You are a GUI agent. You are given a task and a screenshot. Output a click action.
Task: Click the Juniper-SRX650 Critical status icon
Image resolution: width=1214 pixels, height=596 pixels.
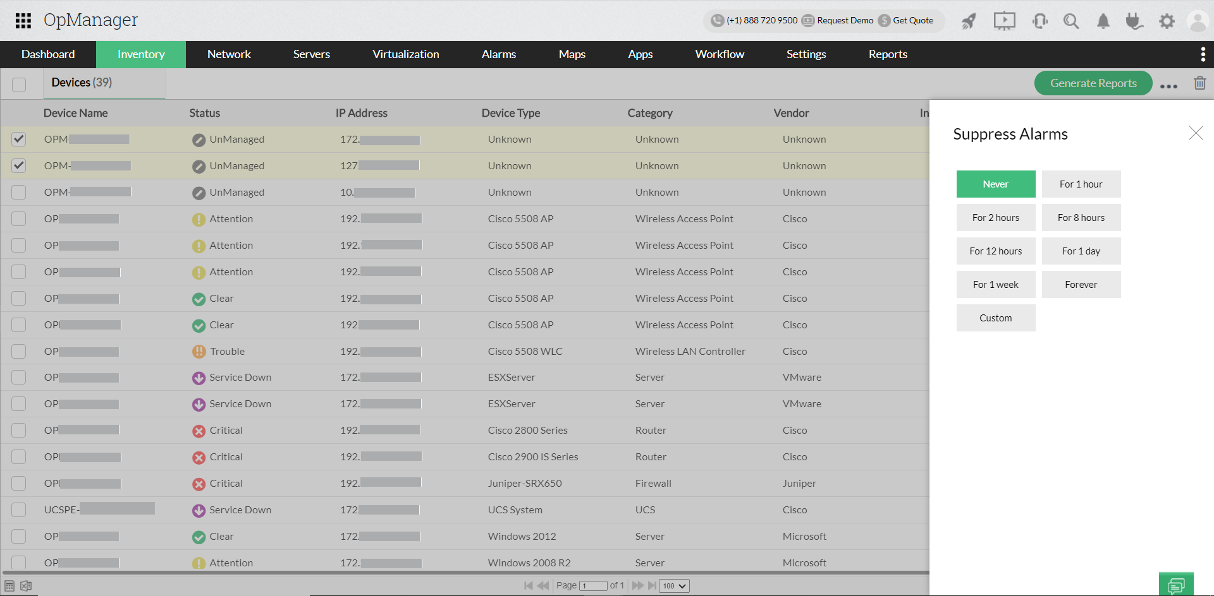click(199, 484)
